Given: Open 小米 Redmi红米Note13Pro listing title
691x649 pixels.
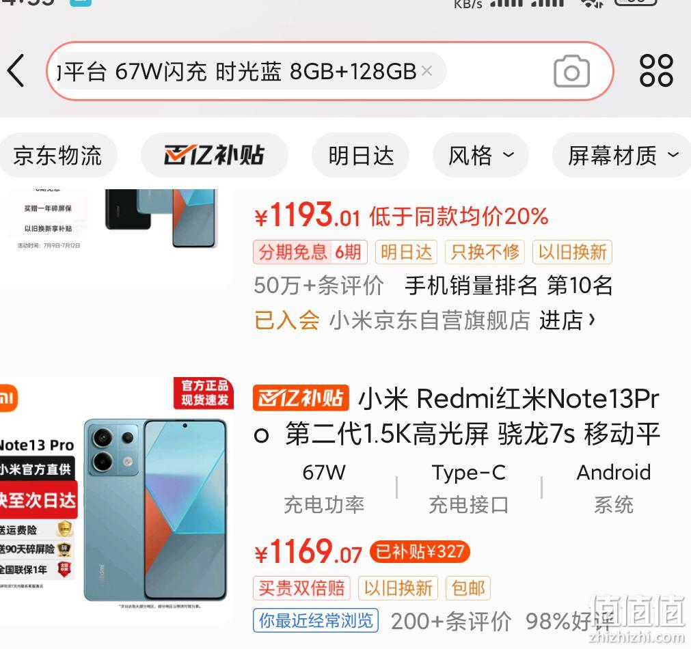Looking at the screenshot, I should click(x=457, y=416).
